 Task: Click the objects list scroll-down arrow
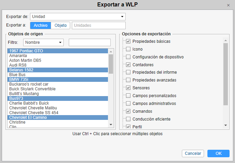click(x=111, y=125)
